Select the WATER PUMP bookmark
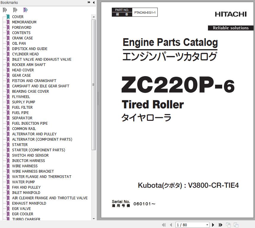 pyautogui.click(x=23, y=182)
